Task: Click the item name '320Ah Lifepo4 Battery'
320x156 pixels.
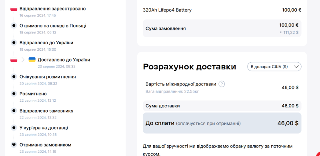Action: point(167,10)
